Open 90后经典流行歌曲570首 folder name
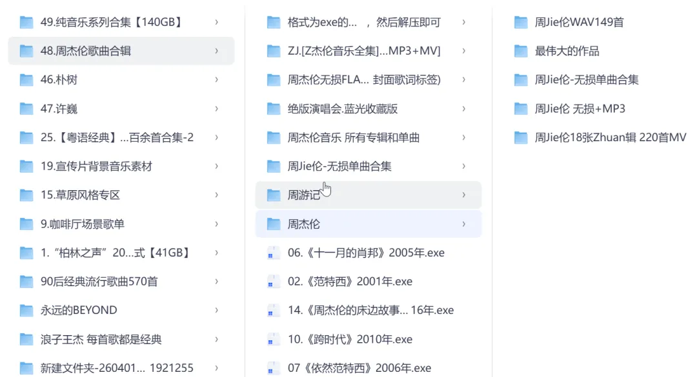The width and height of the screenshot is (697, 377). [99, 282]
